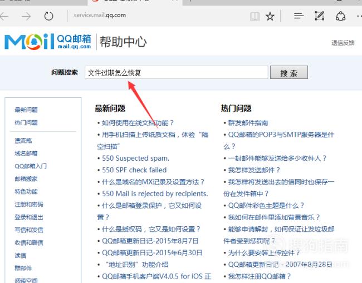Screen dimensions: 362x283
Task: Open reading view book icon
Action: [x=255, y=16]
